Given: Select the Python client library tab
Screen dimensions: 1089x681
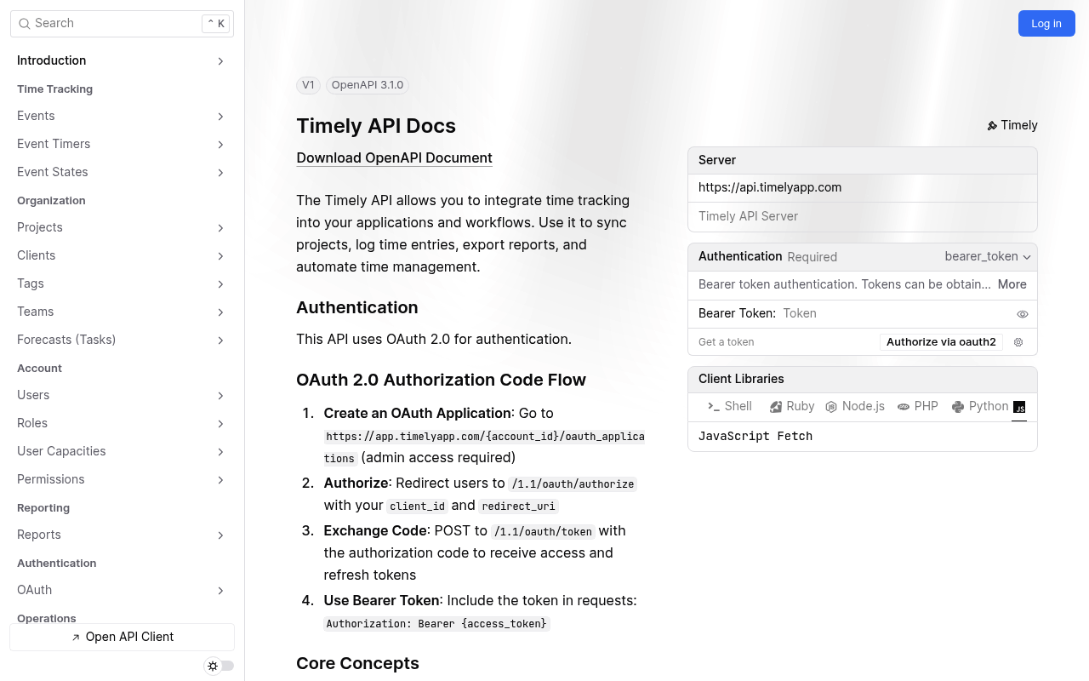Looking at the screenshot, I should coord(980,406).
